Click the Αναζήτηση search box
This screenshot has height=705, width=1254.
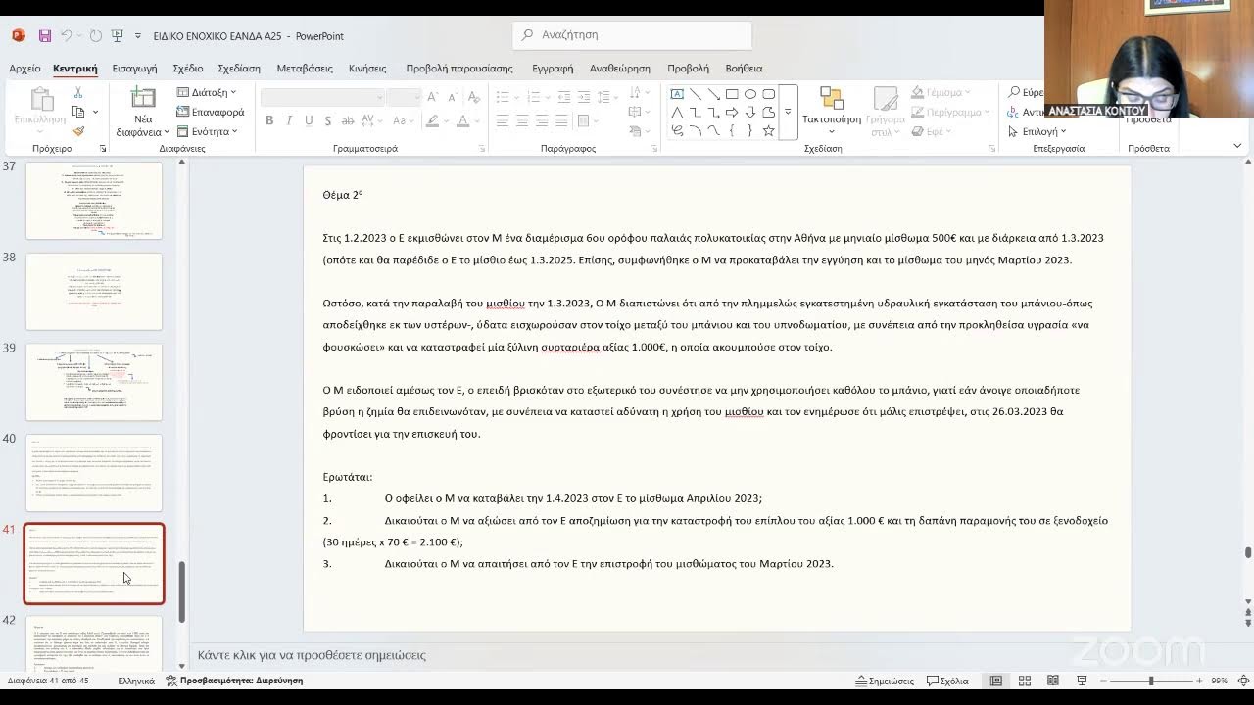(632, 35)
